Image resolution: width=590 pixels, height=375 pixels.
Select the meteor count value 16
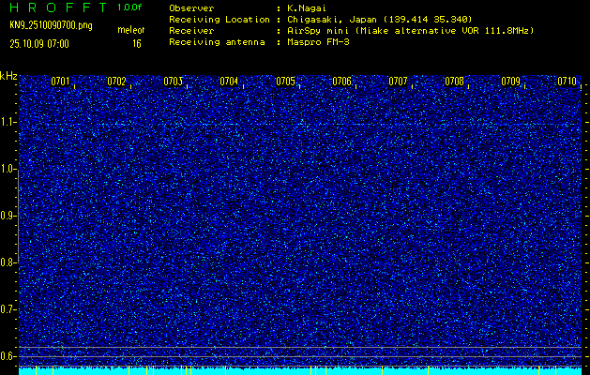click(x=137, y=43)
